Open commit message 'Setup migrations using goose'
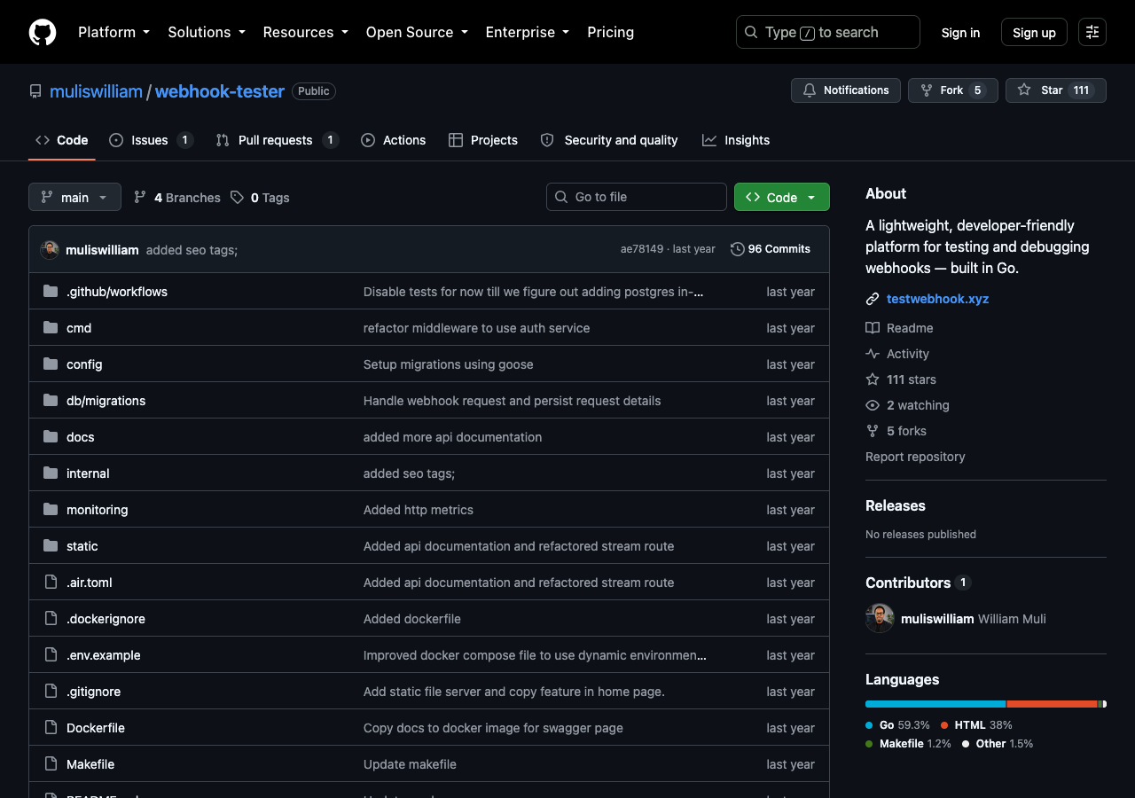 coord(449,364)
